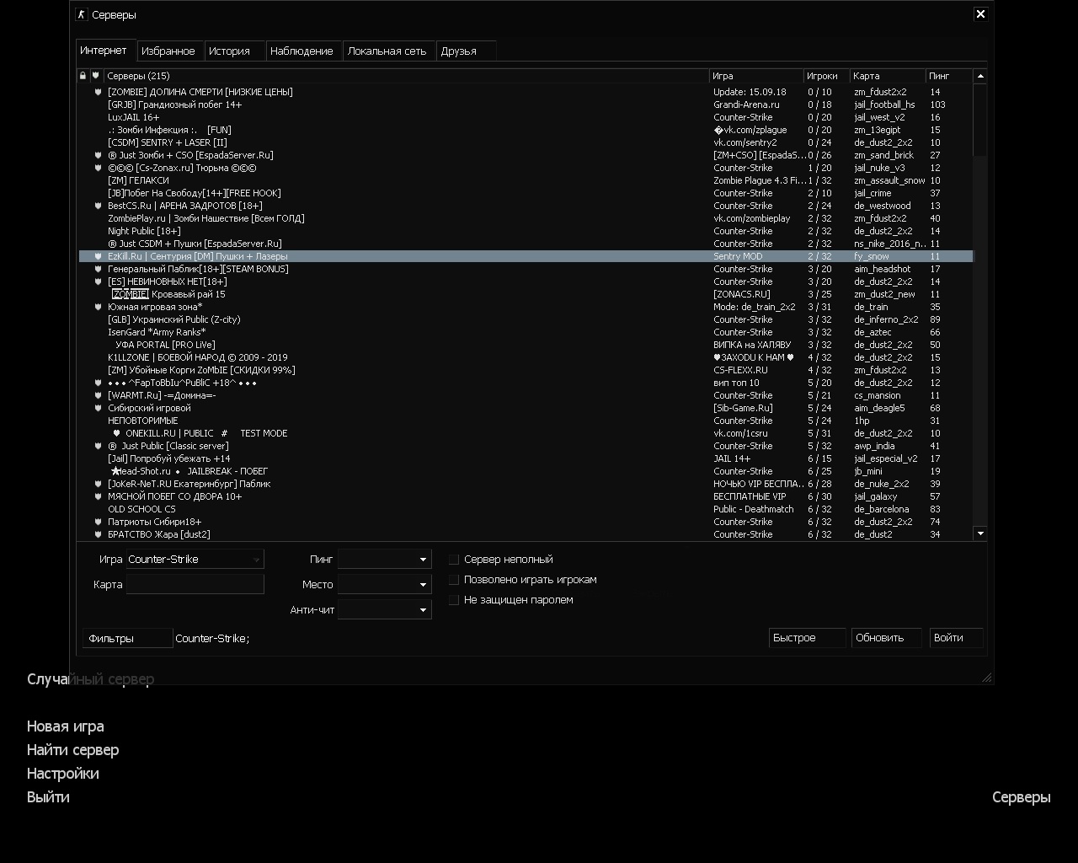Image resolution: width=1078 pixels, height=863 pixels.
Task: Expand the Пинг filter dropdown
Action: (385, 560)
